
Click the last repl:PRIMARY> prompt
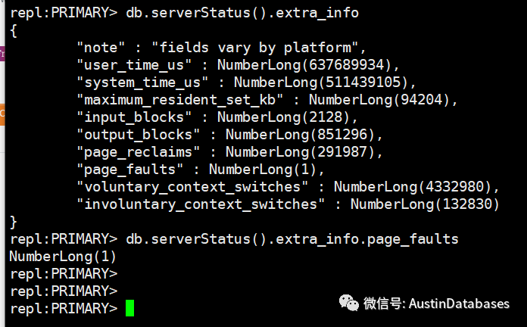point(63,309)
